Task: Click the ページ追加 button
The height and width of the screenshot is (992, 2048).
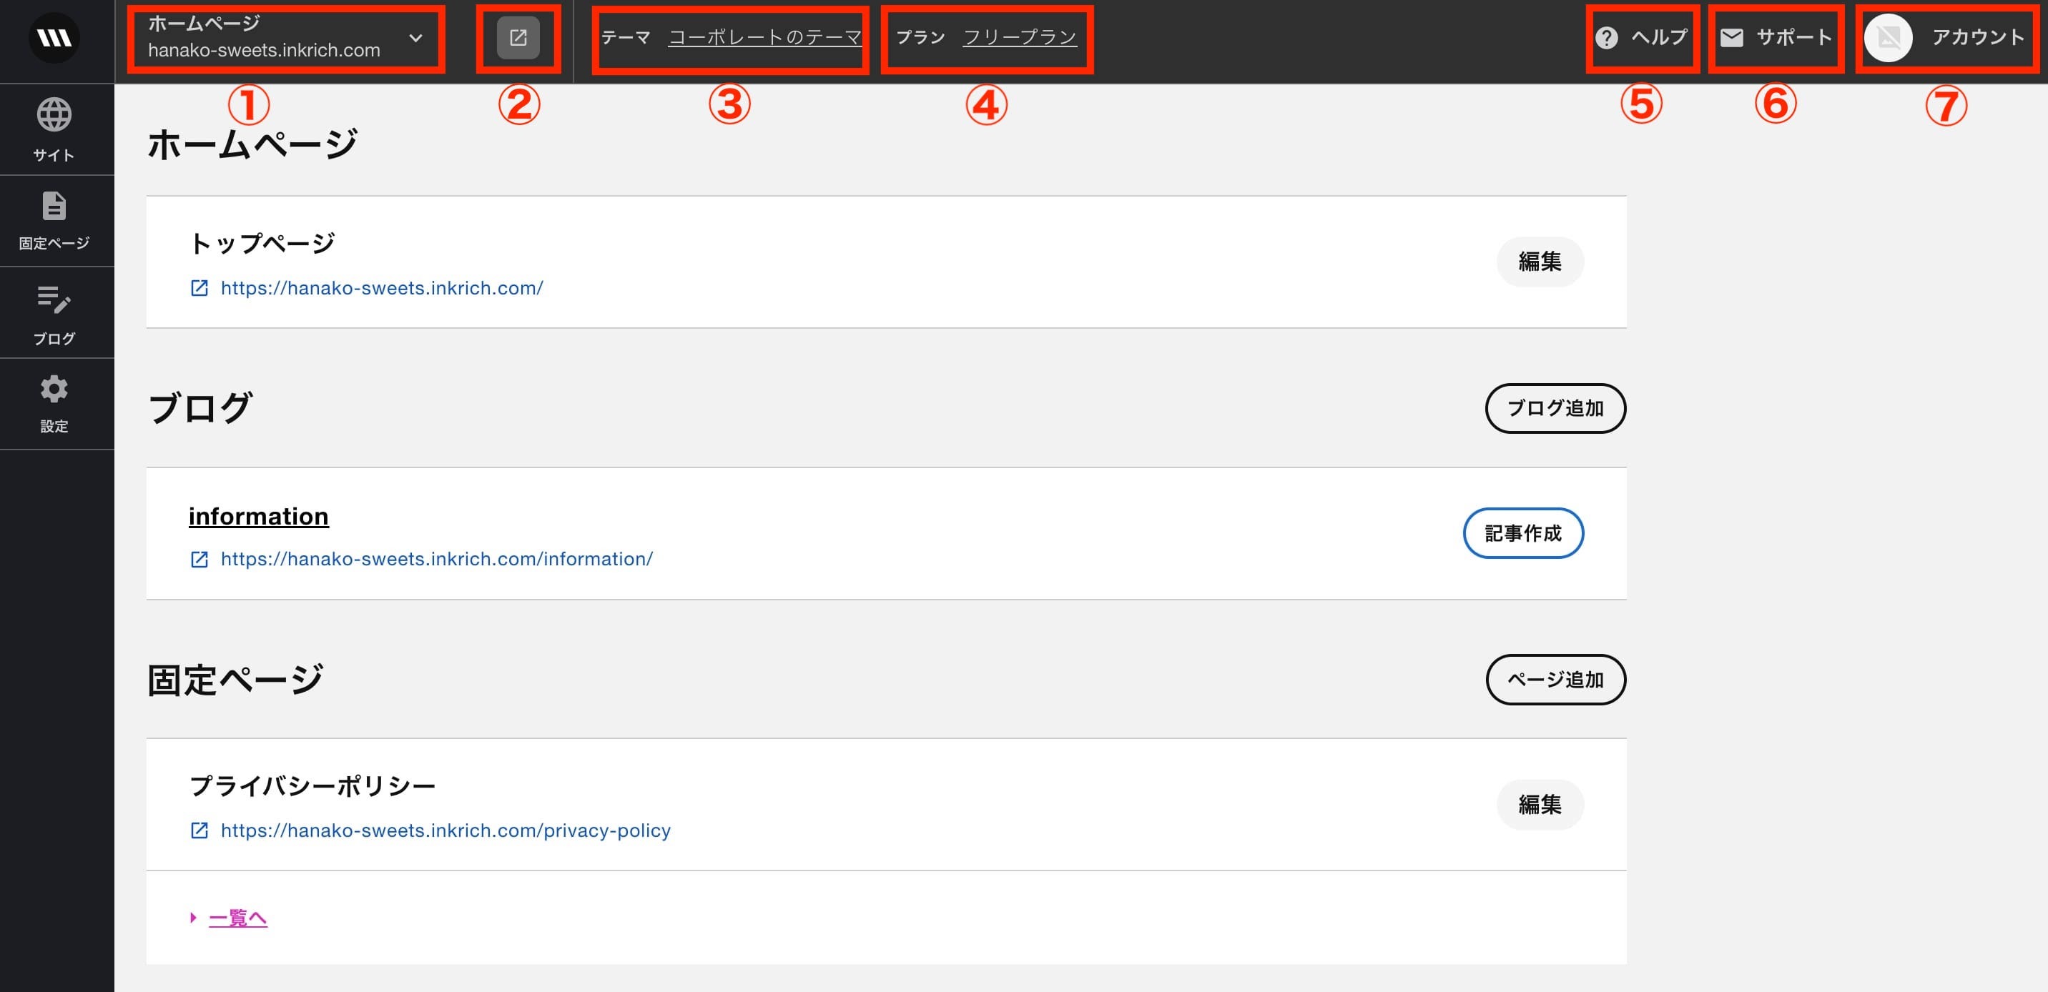Action: [x=1555, y=679]
